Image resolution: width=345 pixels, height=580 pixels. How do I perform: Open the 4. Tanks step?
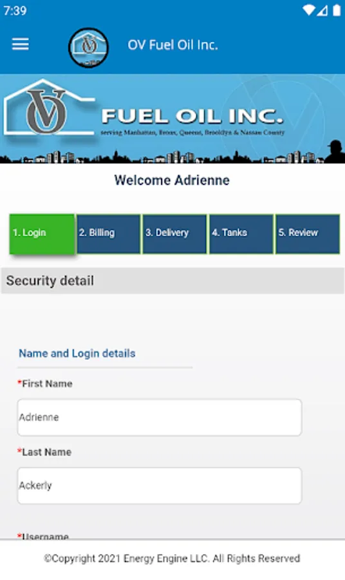[x=241, y=234]
